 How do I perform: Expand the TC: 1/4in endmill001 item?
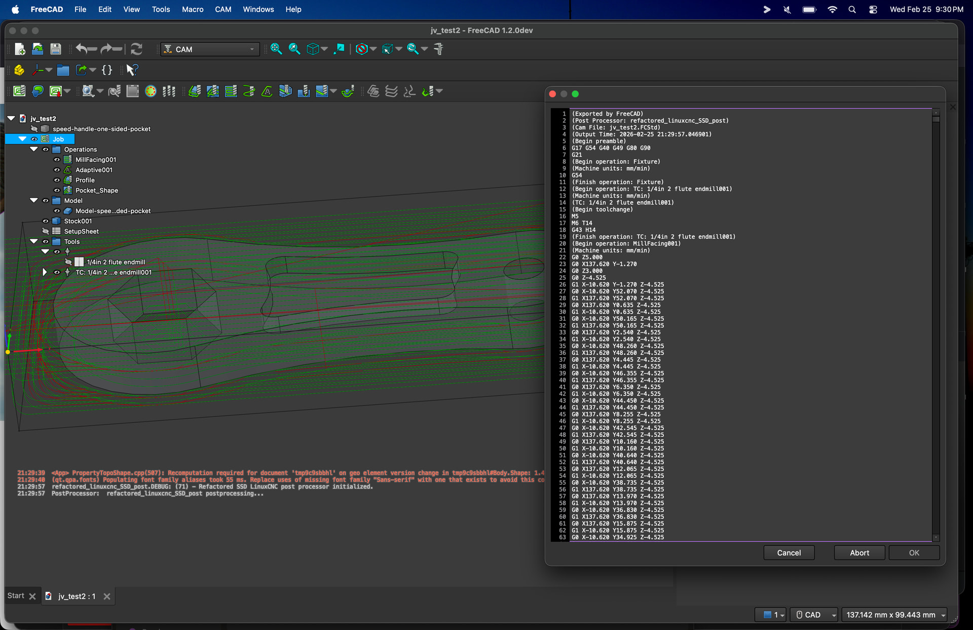(x=45, y=272)
